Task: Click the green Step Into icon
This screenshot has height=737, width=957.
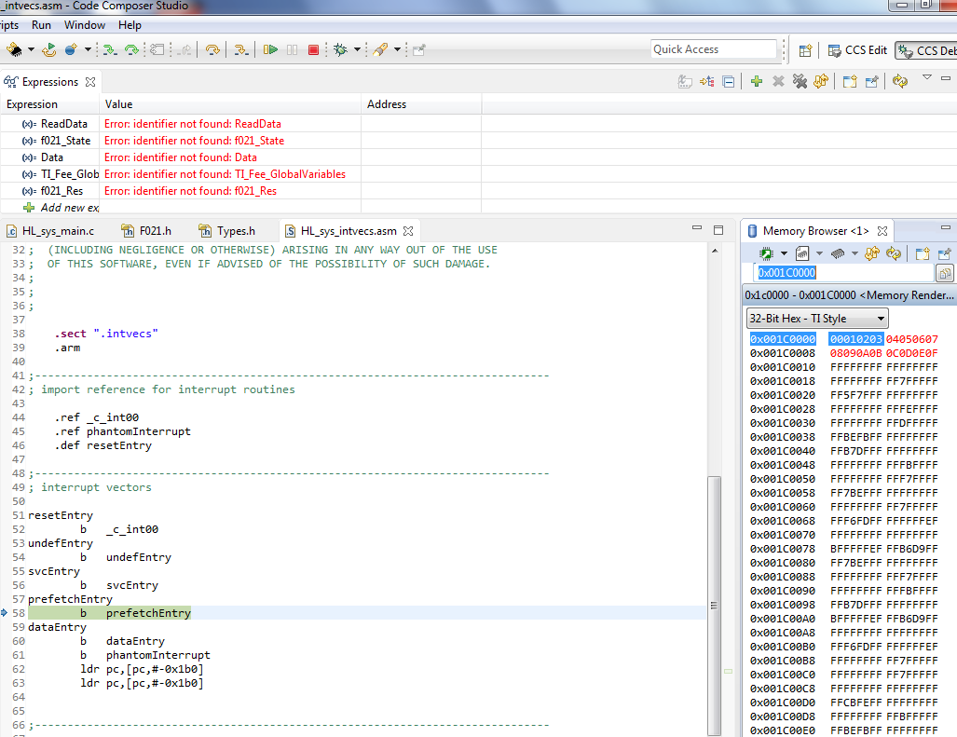Action: [x=110, y=49]
